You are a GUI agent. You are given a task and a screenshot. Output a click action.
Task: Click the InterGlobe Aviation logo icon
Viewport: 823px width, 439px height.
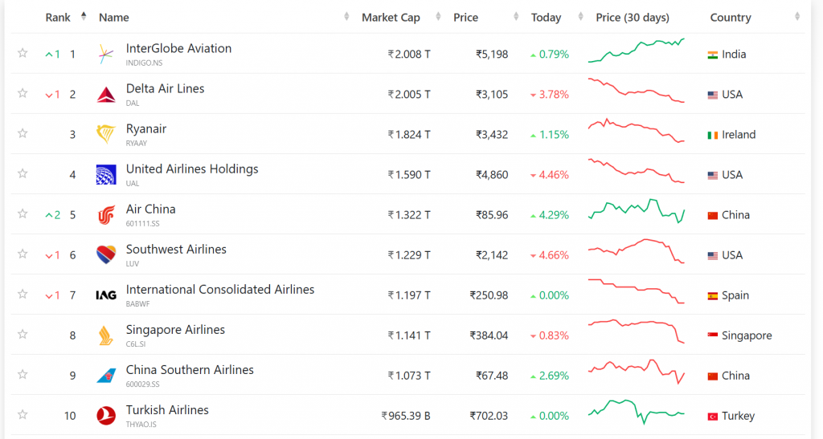(x=106, y=55)
